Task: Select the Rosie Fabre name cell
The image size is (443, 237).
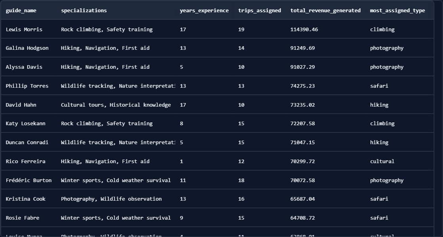Action: pyautogui.click(x=23, y=218)
